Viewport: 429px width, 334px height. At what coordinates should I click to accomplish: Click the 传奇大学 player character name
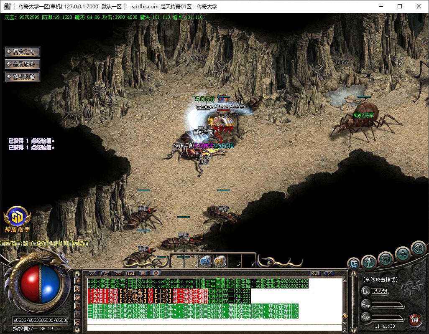[224, 128]
